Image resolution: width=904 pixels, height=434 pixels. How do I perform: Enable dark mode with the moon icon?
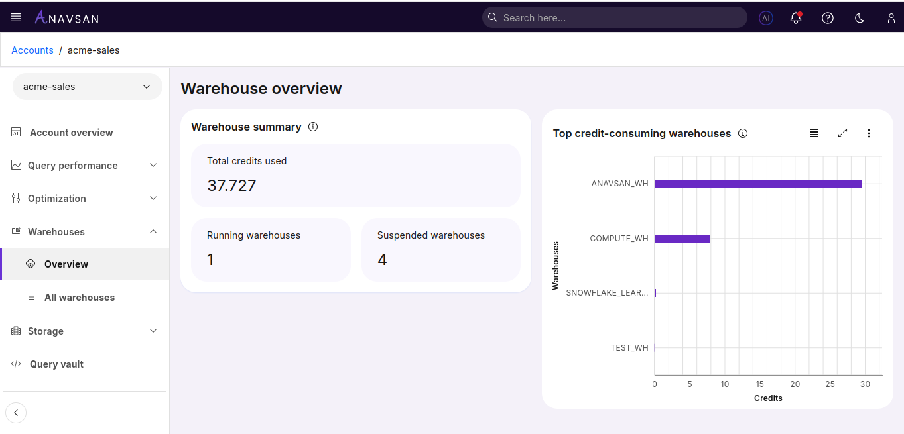(859, 18)
